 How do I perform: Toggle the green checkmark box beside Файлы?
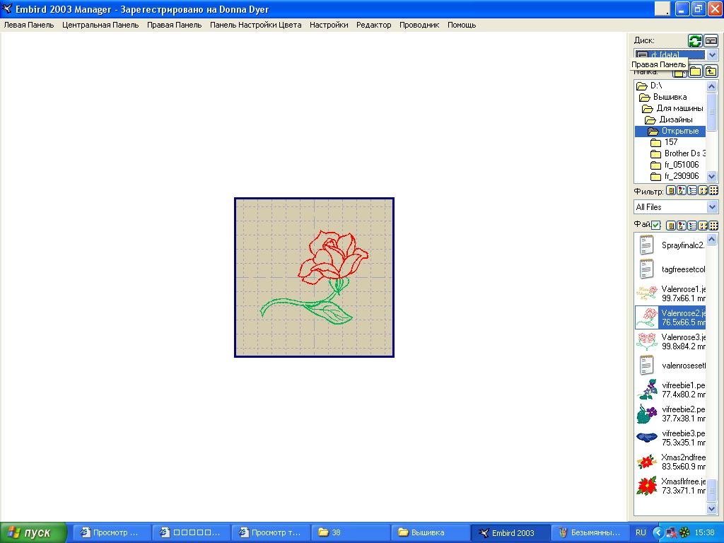pyautogui.click(x=656, y=226)
